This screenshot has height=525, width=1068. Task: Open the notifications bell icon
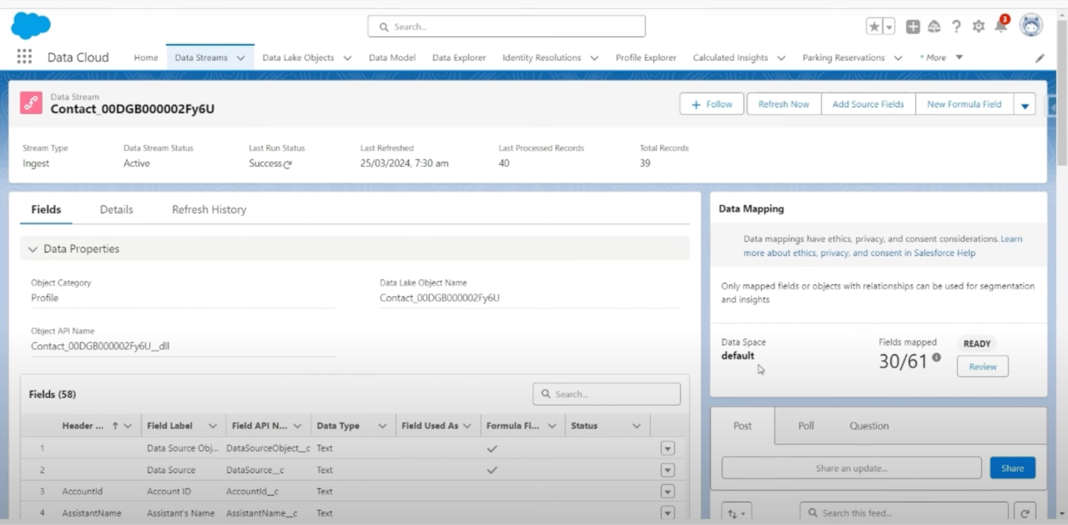click(1001, 25)
